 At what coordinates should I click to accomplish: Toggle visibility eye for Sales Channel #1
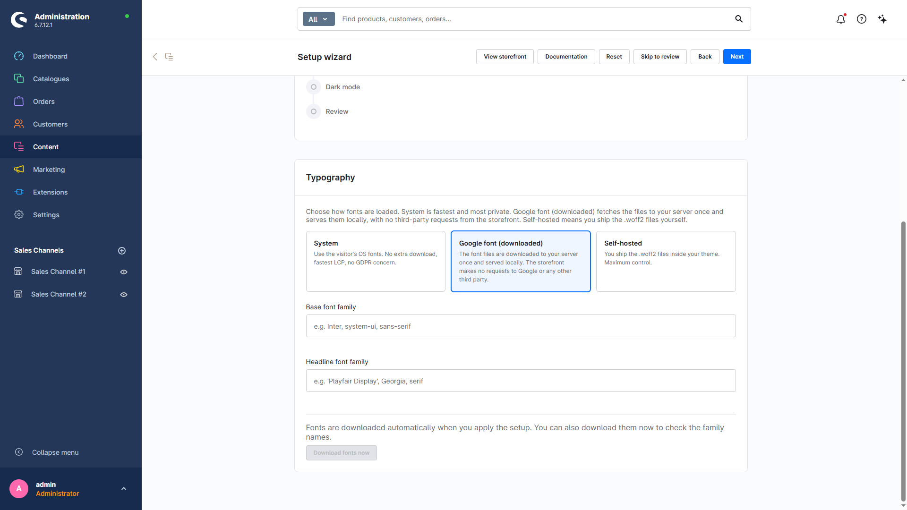[x=124, y=272]
